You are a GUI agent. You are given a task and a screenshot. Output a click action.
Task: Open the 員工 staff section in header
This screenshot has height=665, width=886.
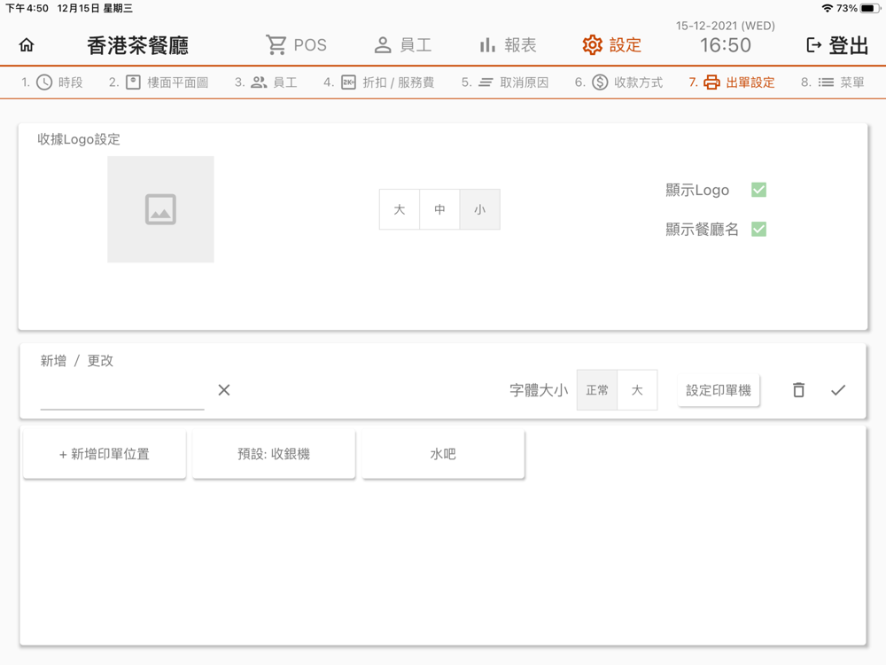[x=403, y=44]
